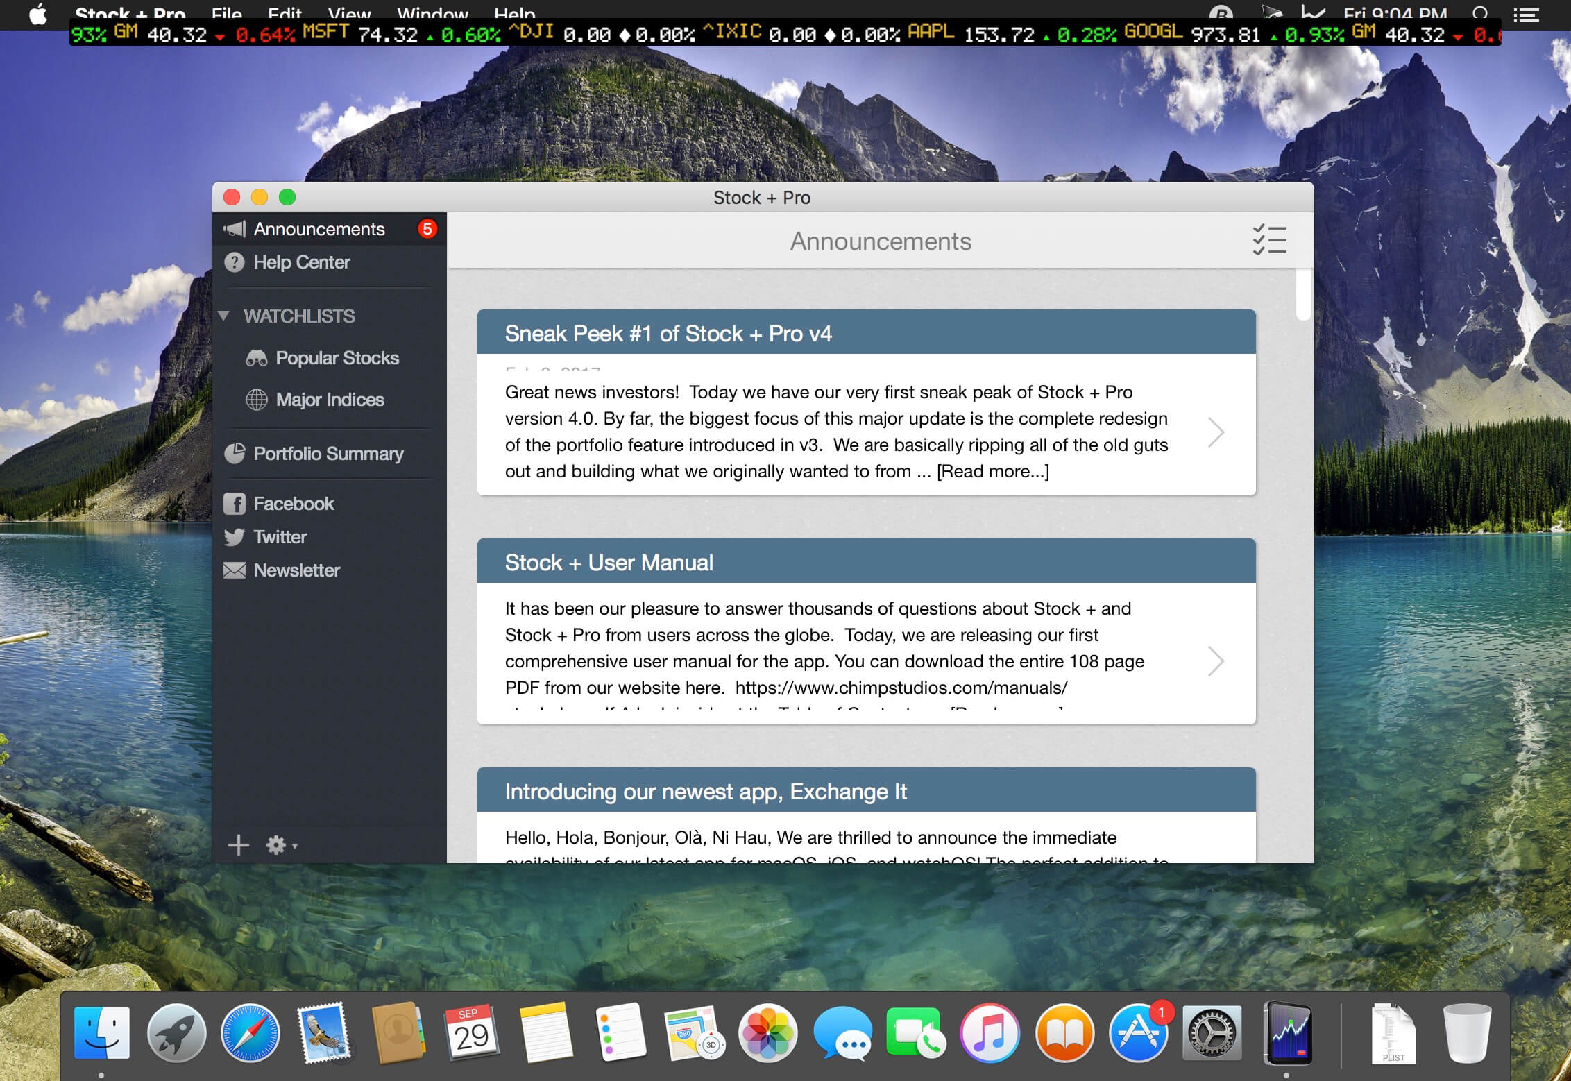Open the Notes app in the Dock
The image size is (1571, 1081).
pyautogui.click(x=546, y=1033)
